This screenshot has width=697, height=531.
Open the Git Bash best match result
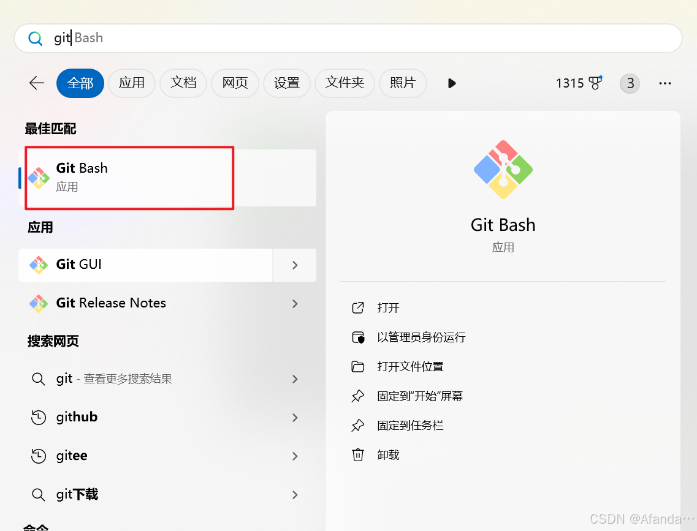coord(167,178)
